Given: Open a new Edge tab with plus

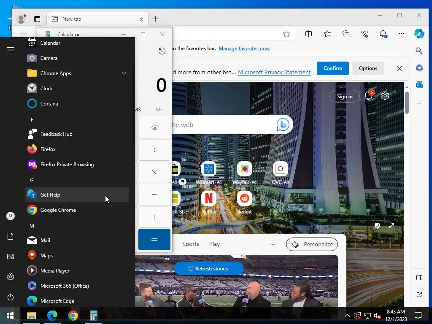Looking at the screenshot, I should 155,19.
